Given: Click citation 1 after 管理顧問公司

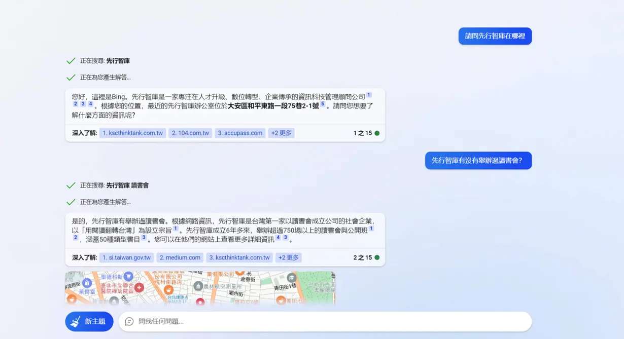Looking at the screenshot, I should (x=369, y=95).
